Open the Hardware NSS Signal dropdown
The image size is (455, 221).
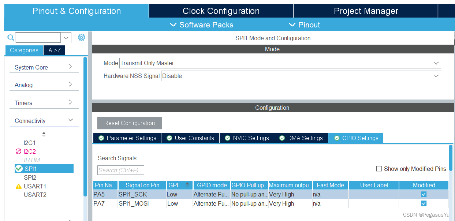[x=301, y=76]
